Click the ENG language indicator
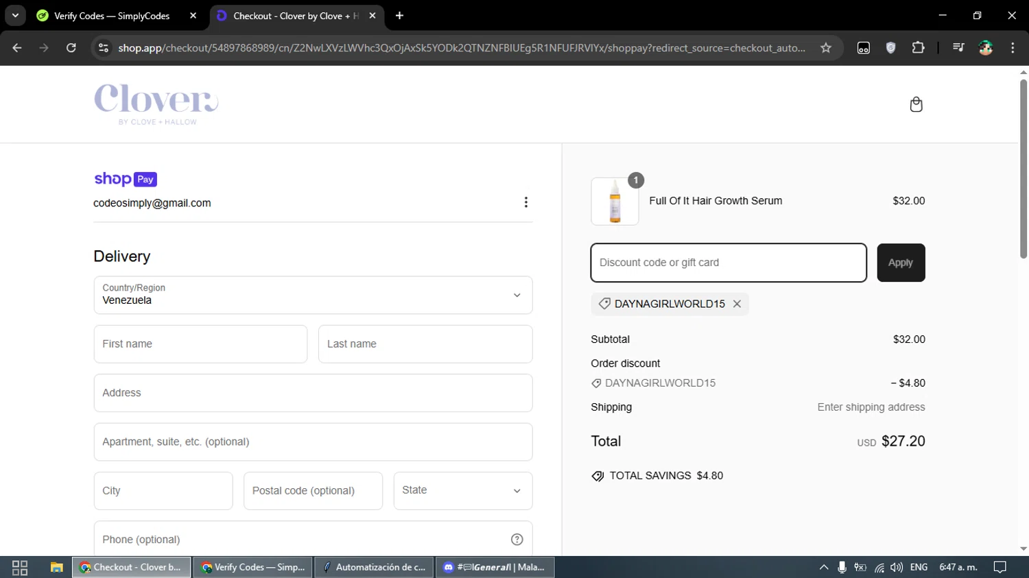 click(x=919, y=567)
